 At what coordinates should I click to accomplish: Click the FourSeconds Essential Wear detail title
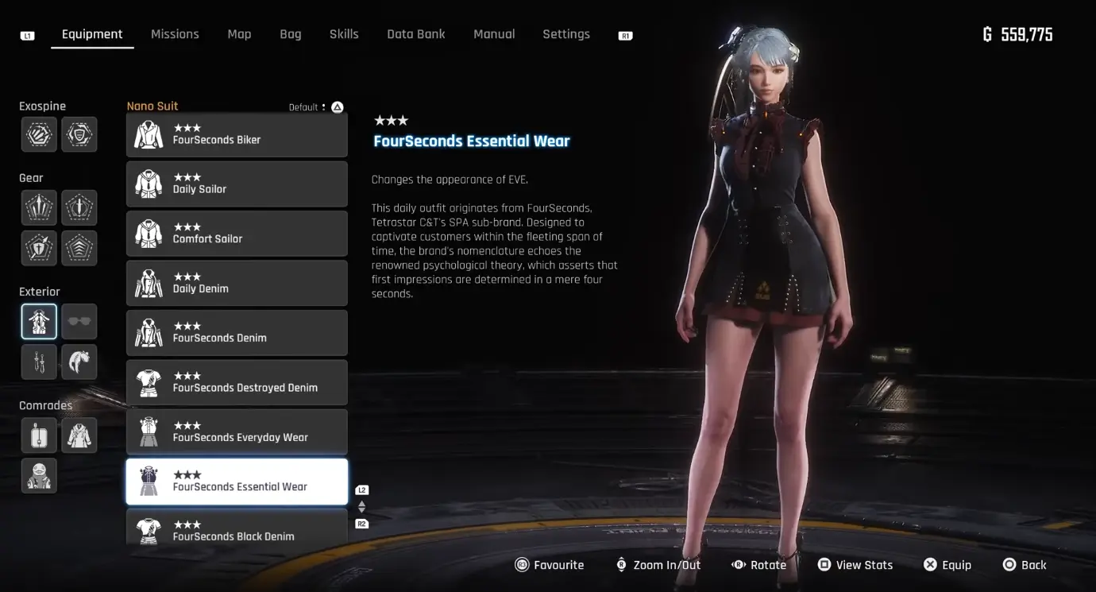click(x=472, y=141)
